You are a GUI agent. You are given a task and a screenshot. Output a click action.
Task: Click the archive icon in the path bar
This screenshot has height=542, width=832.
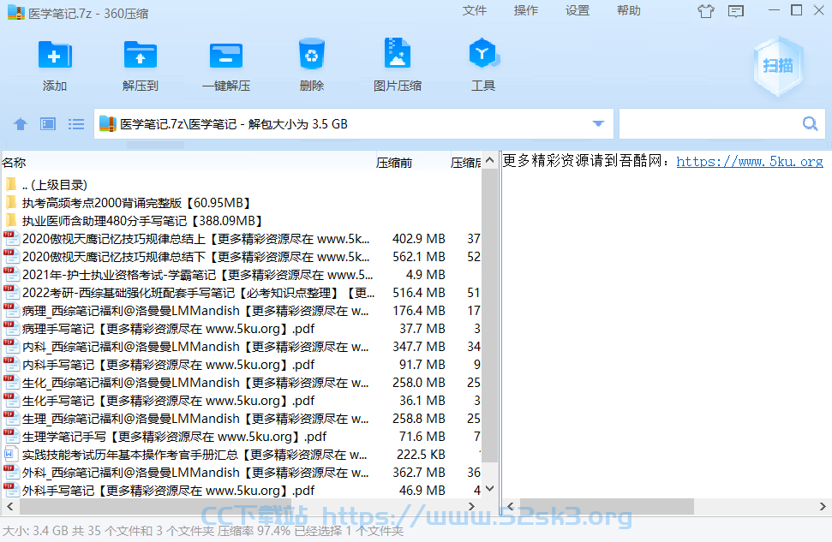(108, 124)
